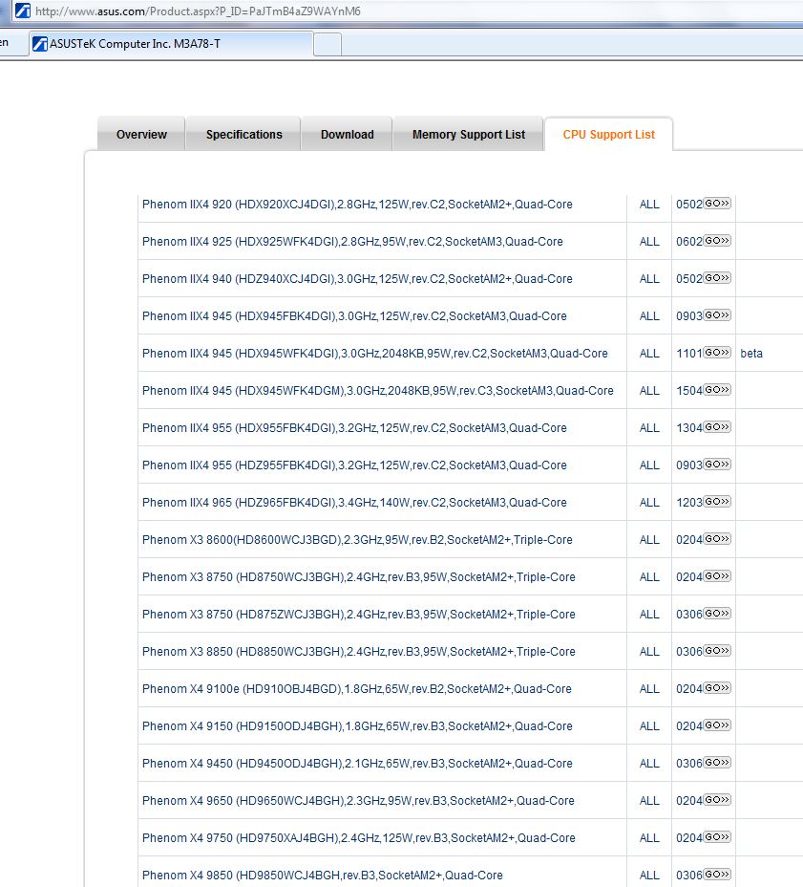
Task: Select the Phenom IIX4 955 (HDZ955FBK4DGI) entry
Action: (x=354, y=465)
